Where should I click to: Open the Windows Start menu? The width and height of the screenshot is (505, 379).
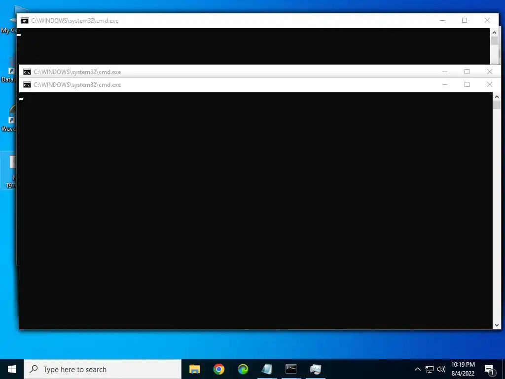12,369
